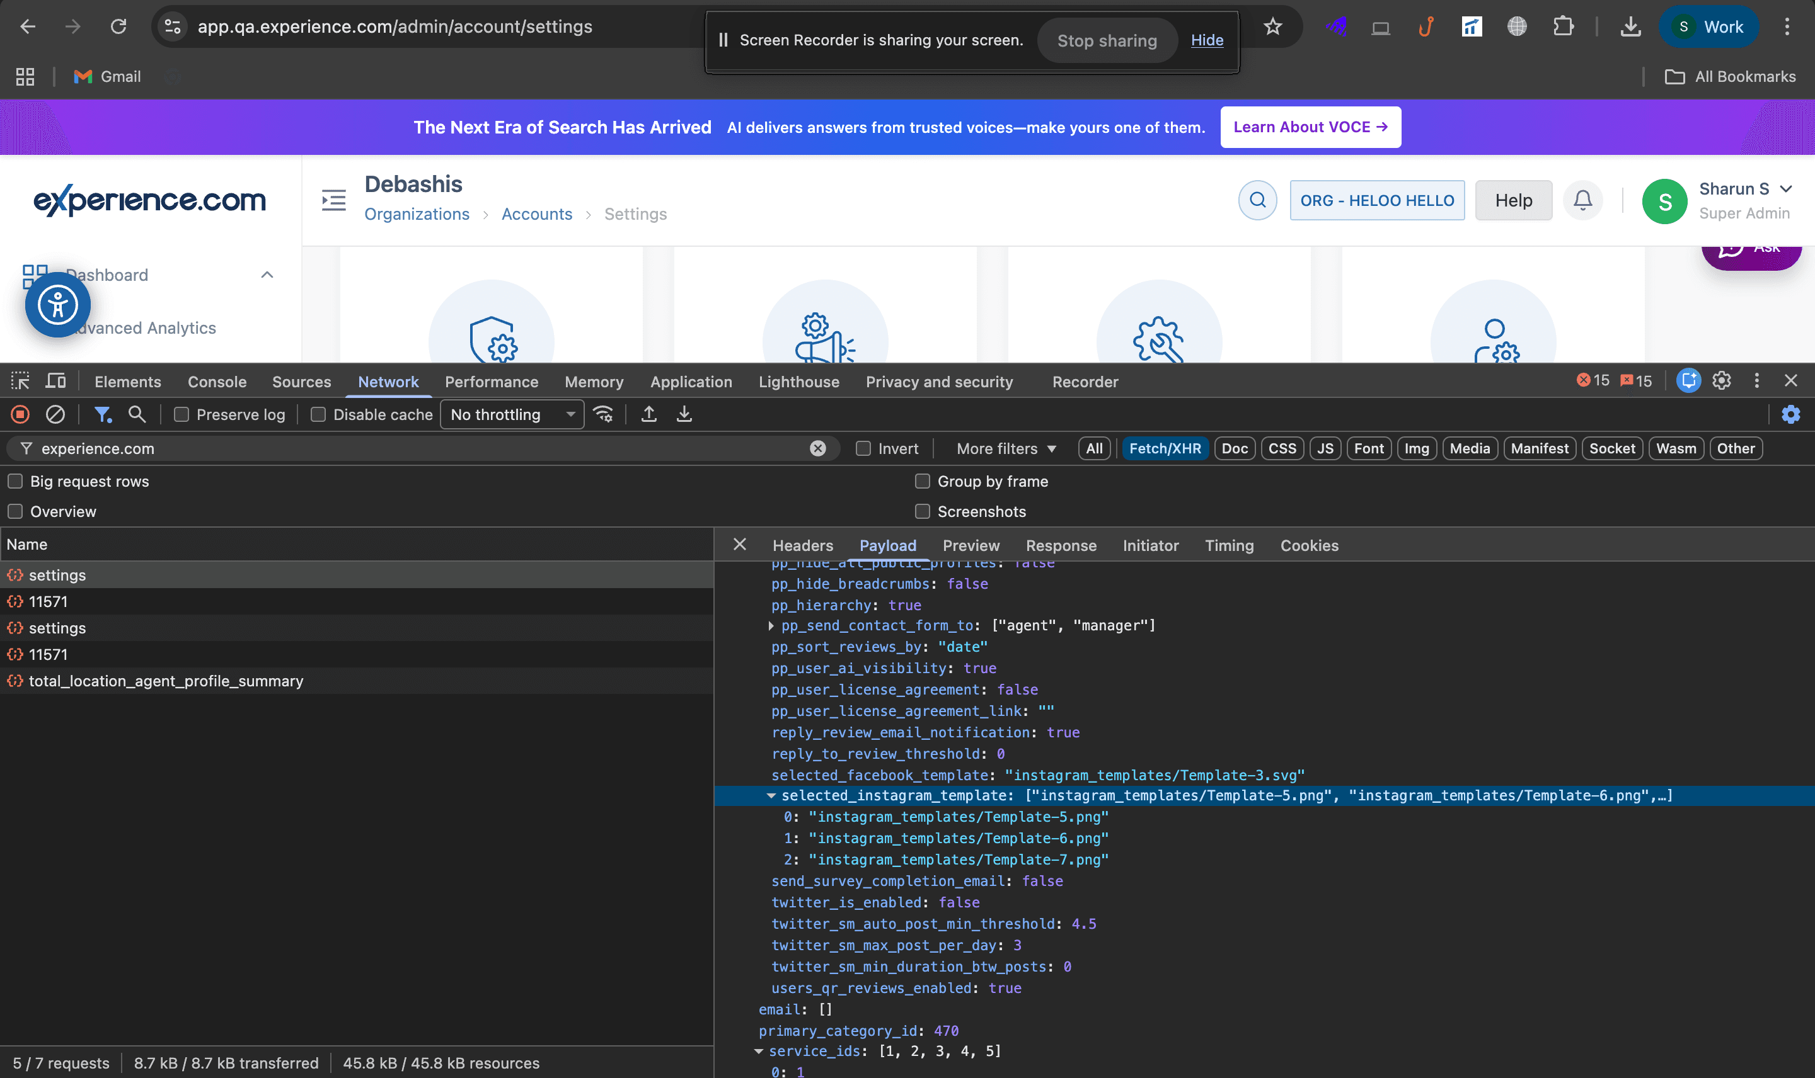Open the notifications bell
Screen dimensions: 1815x1078
(x=1582, y=200)
